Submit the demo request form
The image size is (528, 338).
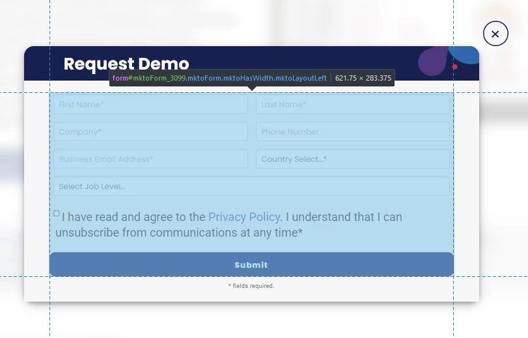[x=251, y=265]
